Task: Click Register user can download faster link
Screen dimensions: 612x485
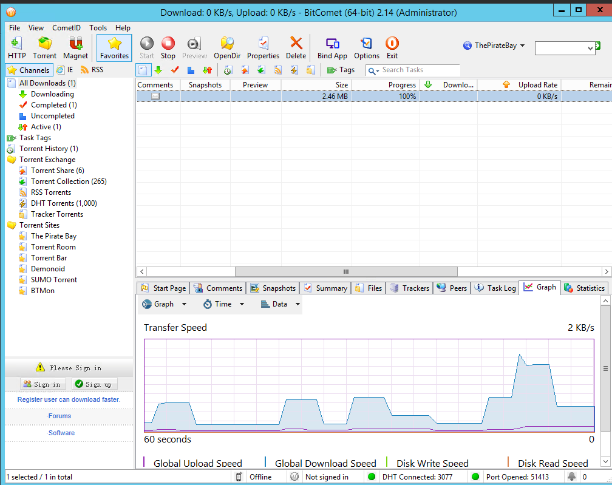Action: [x=69, y=399]
